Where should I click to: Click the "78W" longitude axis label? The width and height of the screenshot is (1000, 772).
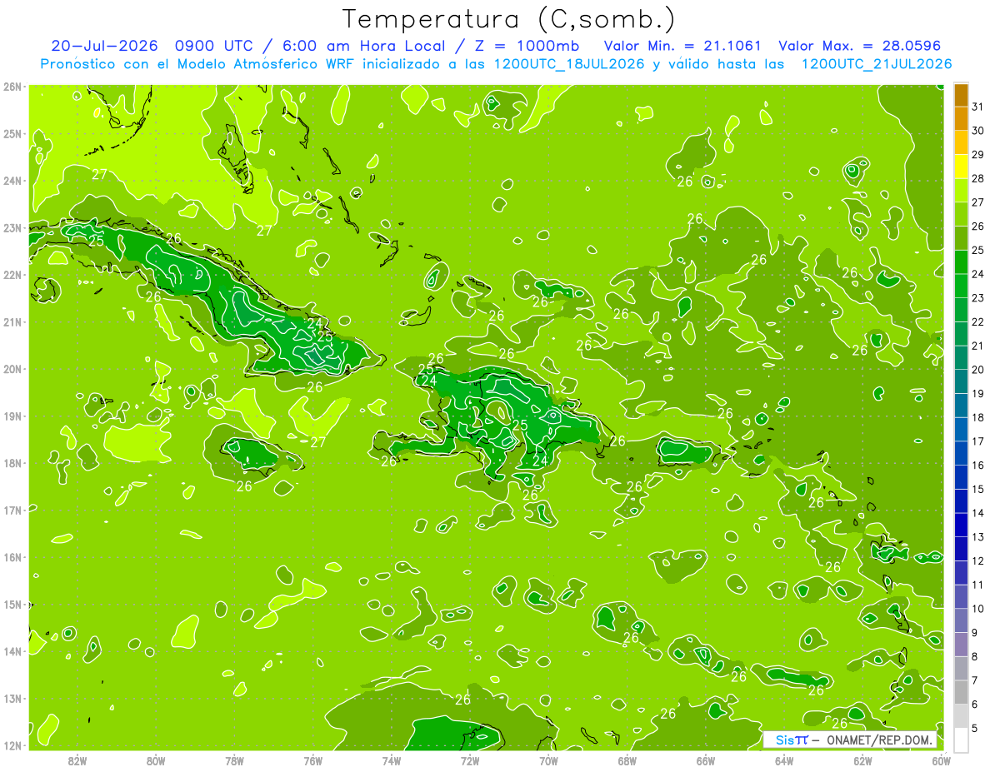pyautogui.click(x=234, y=760)
